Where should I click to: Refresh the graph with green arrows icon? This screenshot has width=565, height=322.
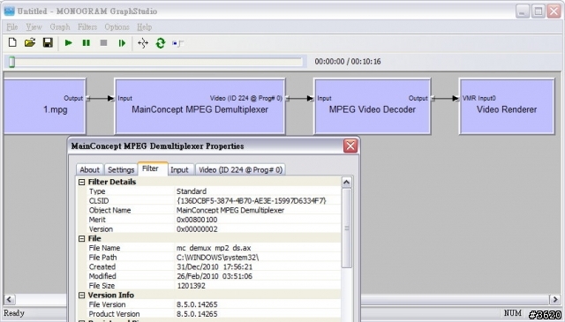(161, 43)
